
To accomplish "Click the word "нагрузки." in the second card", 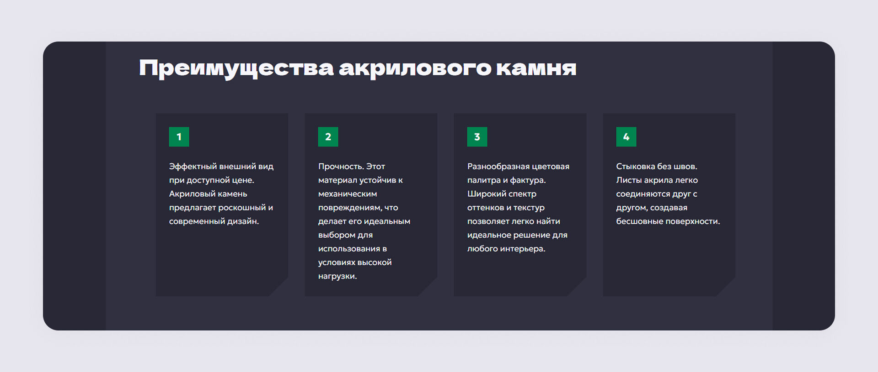I will click(337, 276).
